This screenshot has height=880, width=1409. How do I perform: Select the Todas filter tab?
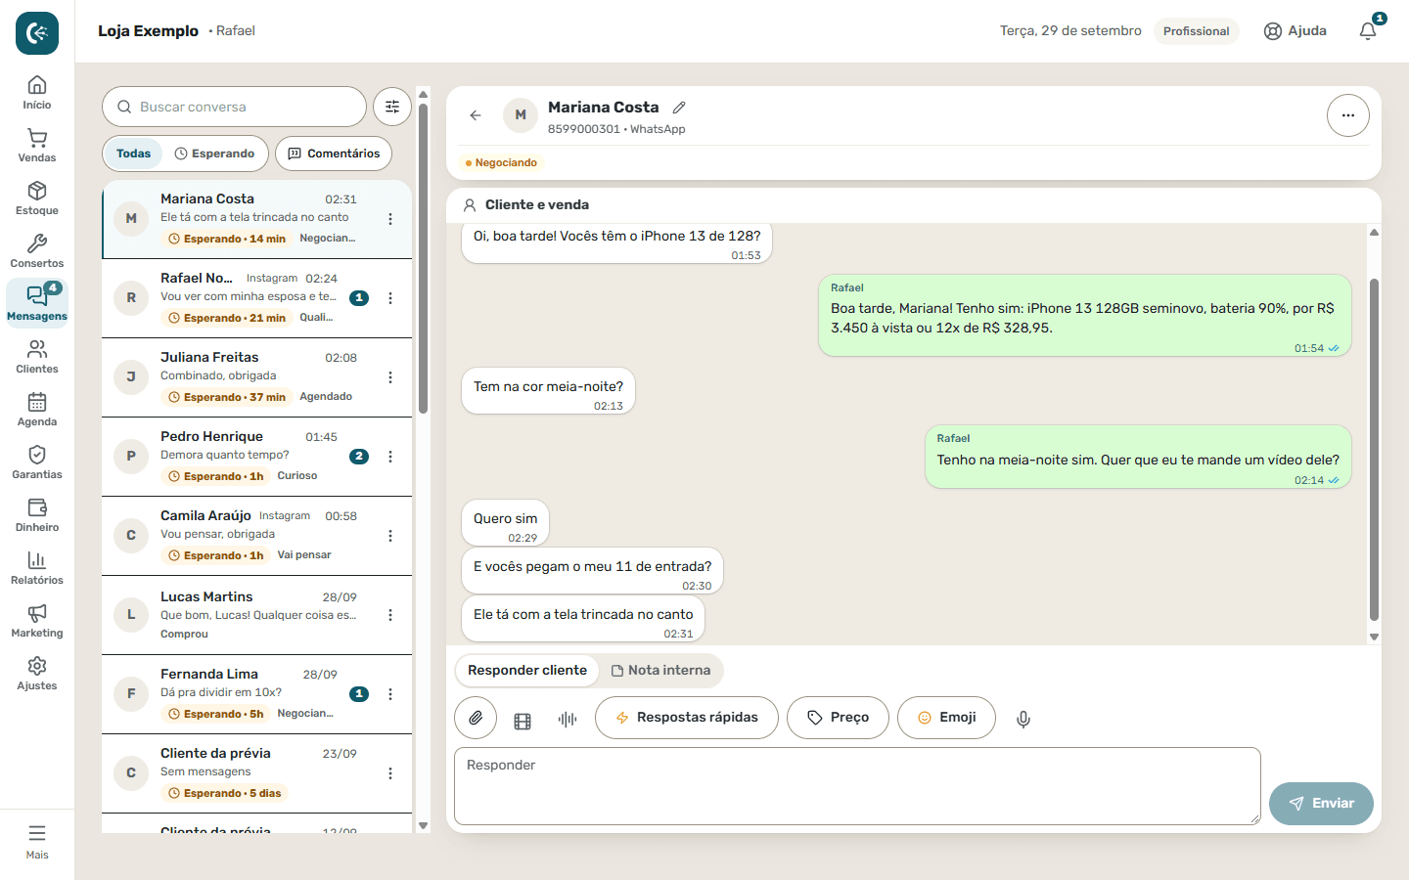(133, 154)
